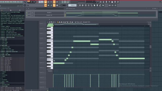162x91 pixels.
Task: Expand the Cymbals folder in browser
Action: [4, 72]
